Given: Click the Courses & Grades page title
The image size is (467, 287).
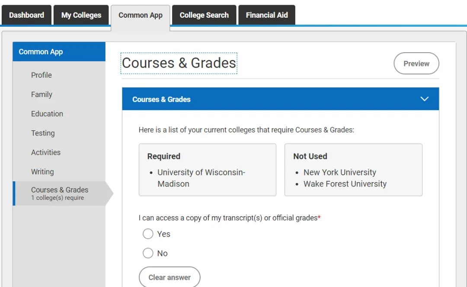Looking at the screenshot, I should [179, 63].
